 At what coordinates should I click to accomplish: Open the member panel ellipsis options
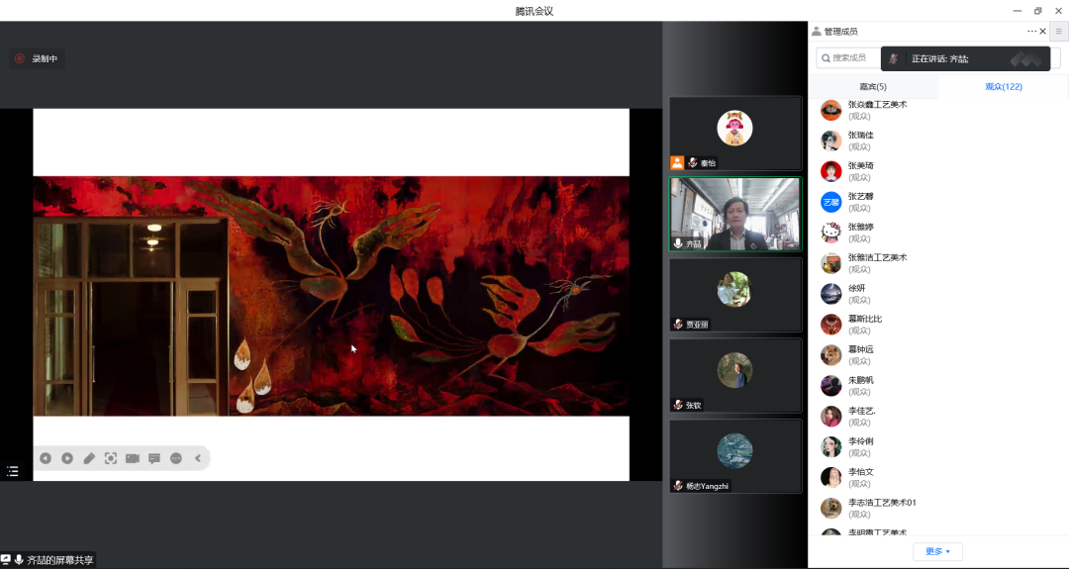click(1031, 32)
